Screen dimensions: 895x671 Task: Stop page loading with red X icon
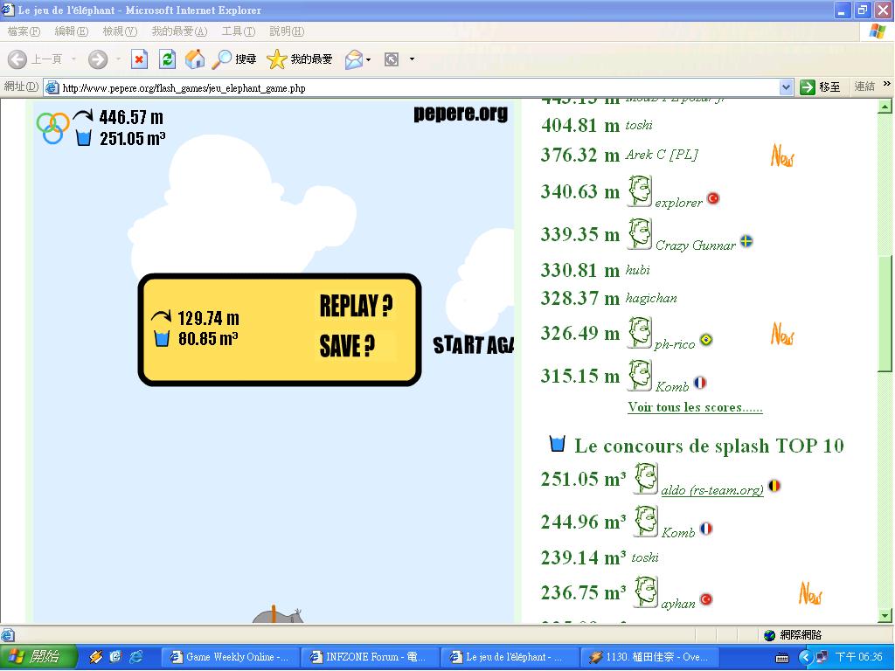(x=139, y=59)
